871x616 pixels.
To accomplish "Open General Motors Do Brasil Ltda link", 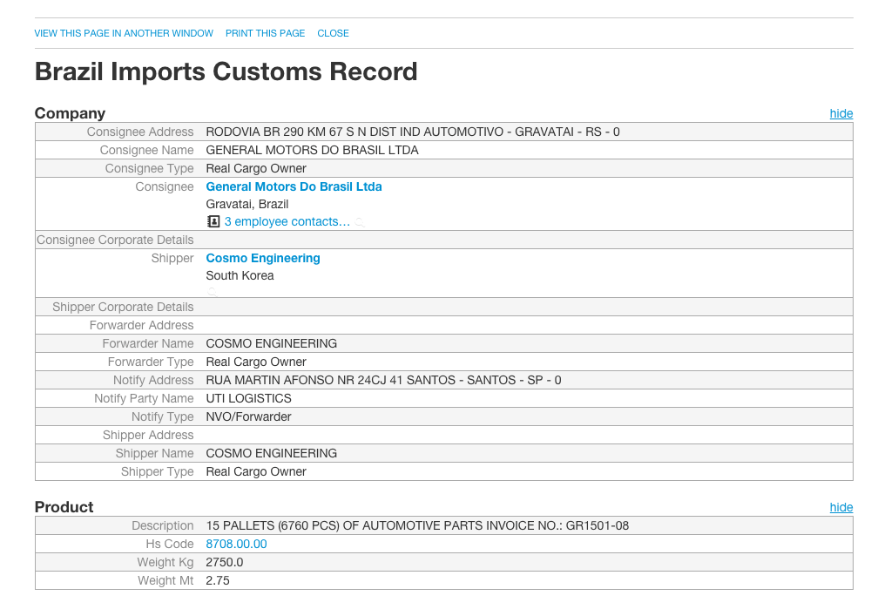I will click(294, 186).
